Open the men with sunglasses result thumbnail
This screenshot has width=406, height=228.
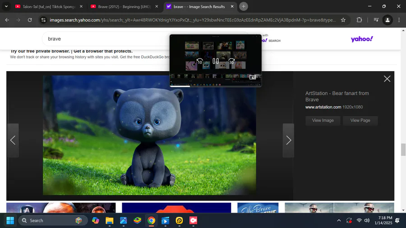339,208
